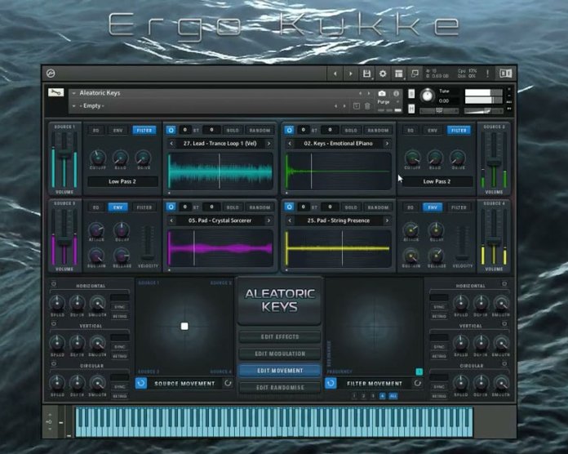The height and width of the screenshot is (454, 568).
Task: Open Source 1 Low Pass 2 filter dropdown
Action: pyautogui.click(x=122, y=181)
